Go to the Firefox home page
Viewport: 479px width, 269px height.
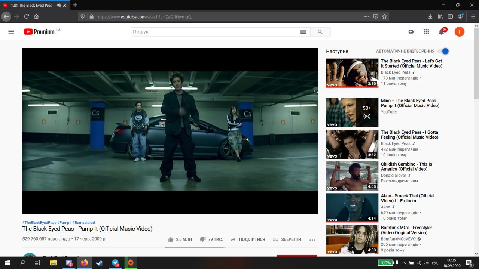pyautogui.click(x=36, y=16)
